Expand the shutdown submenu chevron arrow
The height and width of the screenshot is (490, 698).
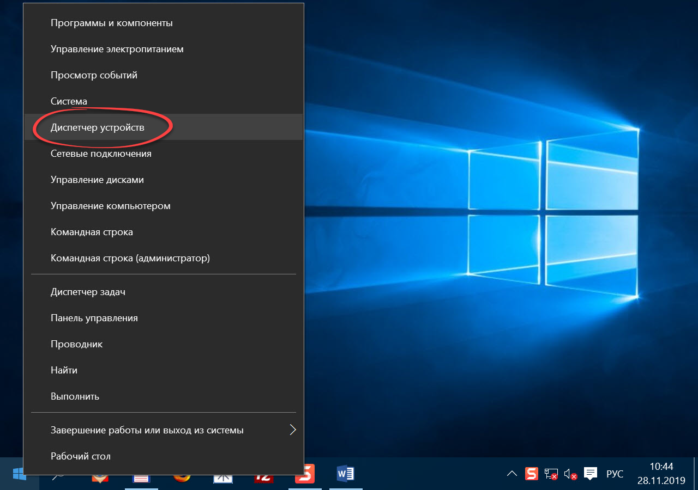point(293,430)
